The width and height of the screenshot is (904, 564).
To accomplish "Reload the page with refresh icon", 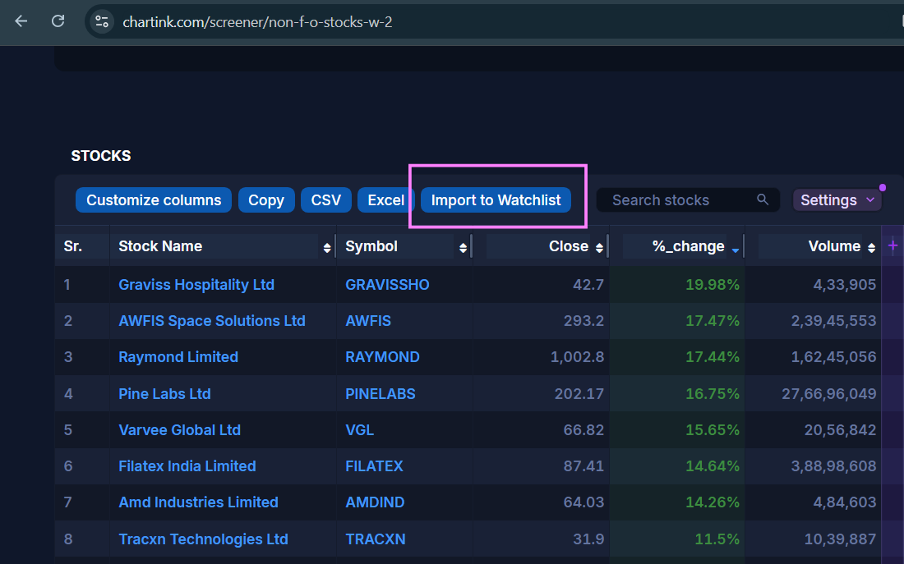I will point(58,22).
